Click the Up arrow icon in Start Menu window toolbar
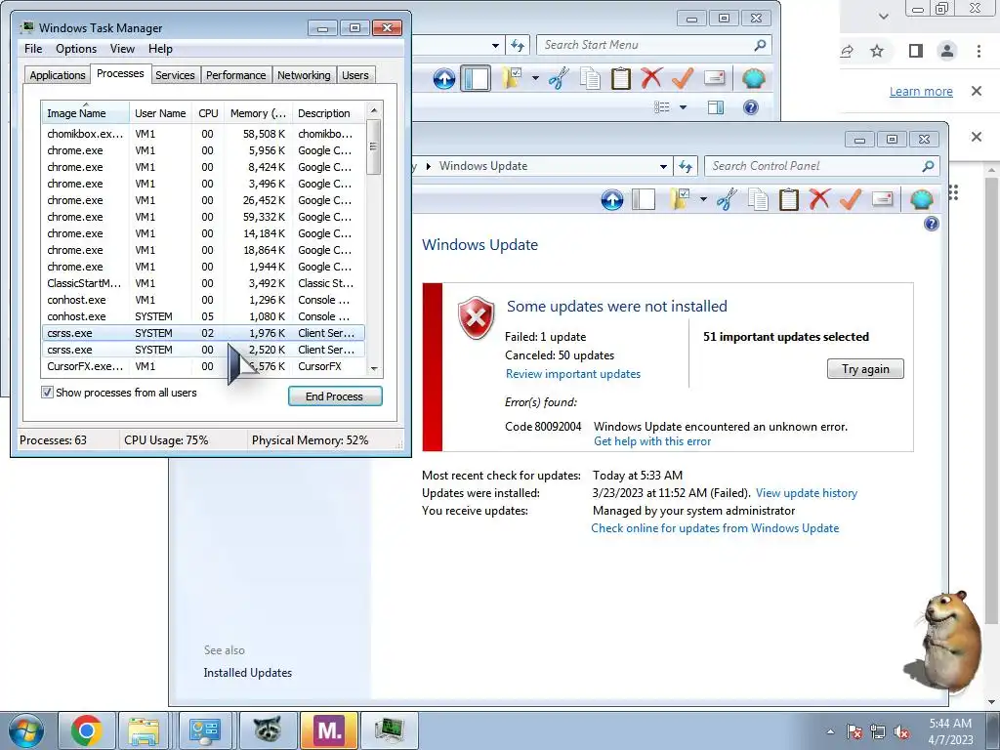Viewport: 1000px width, 750px height. tap(444, 78)
